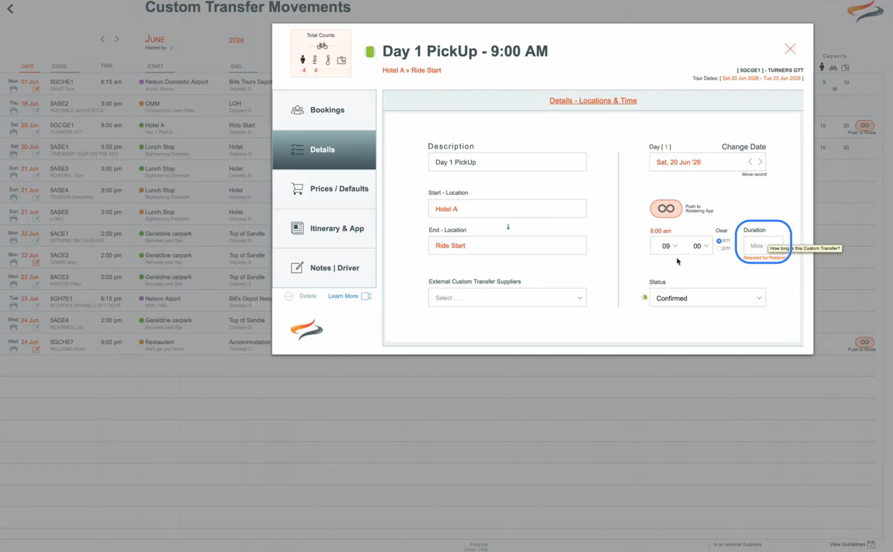The height and width of the screenshot is (552, 893).
Task: Select the am radio button
Action: pos(719,241)
